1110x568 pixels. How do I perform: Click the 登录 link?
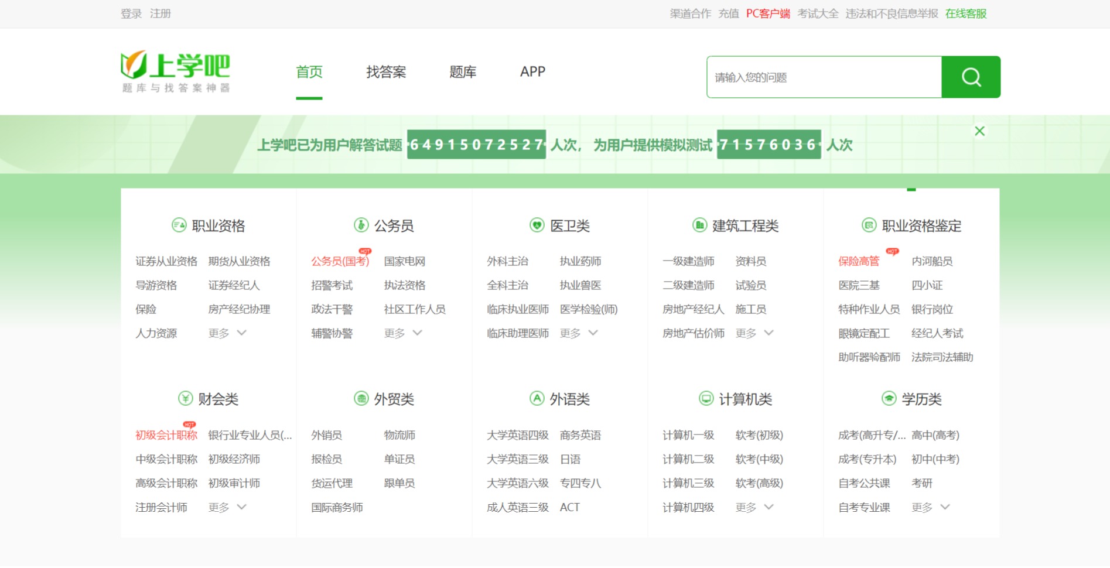point(131,13)
